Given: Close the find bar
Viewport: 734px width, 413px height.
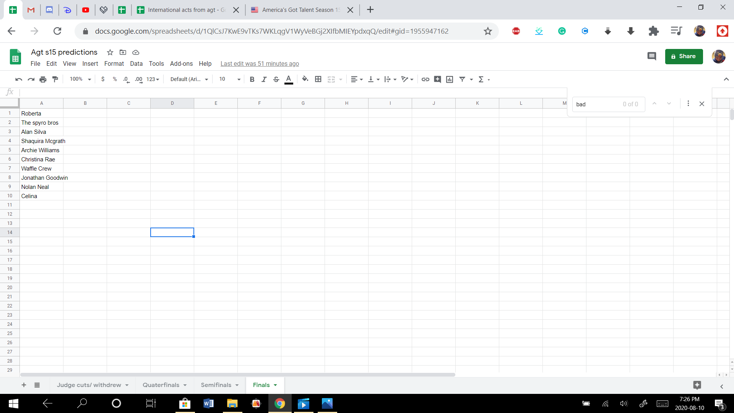Looking at the screenshot, I should tap(702, 104).
